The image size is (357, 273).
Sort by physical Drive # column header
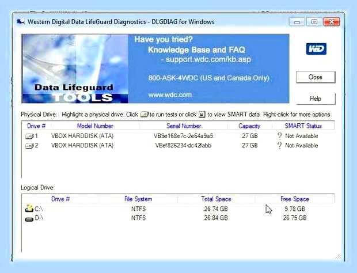36,126
